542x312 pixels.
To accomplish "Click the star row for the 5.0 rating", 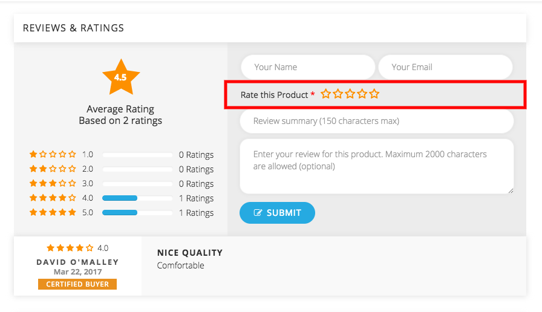I will pyautogui.click(x=53, y=212).
